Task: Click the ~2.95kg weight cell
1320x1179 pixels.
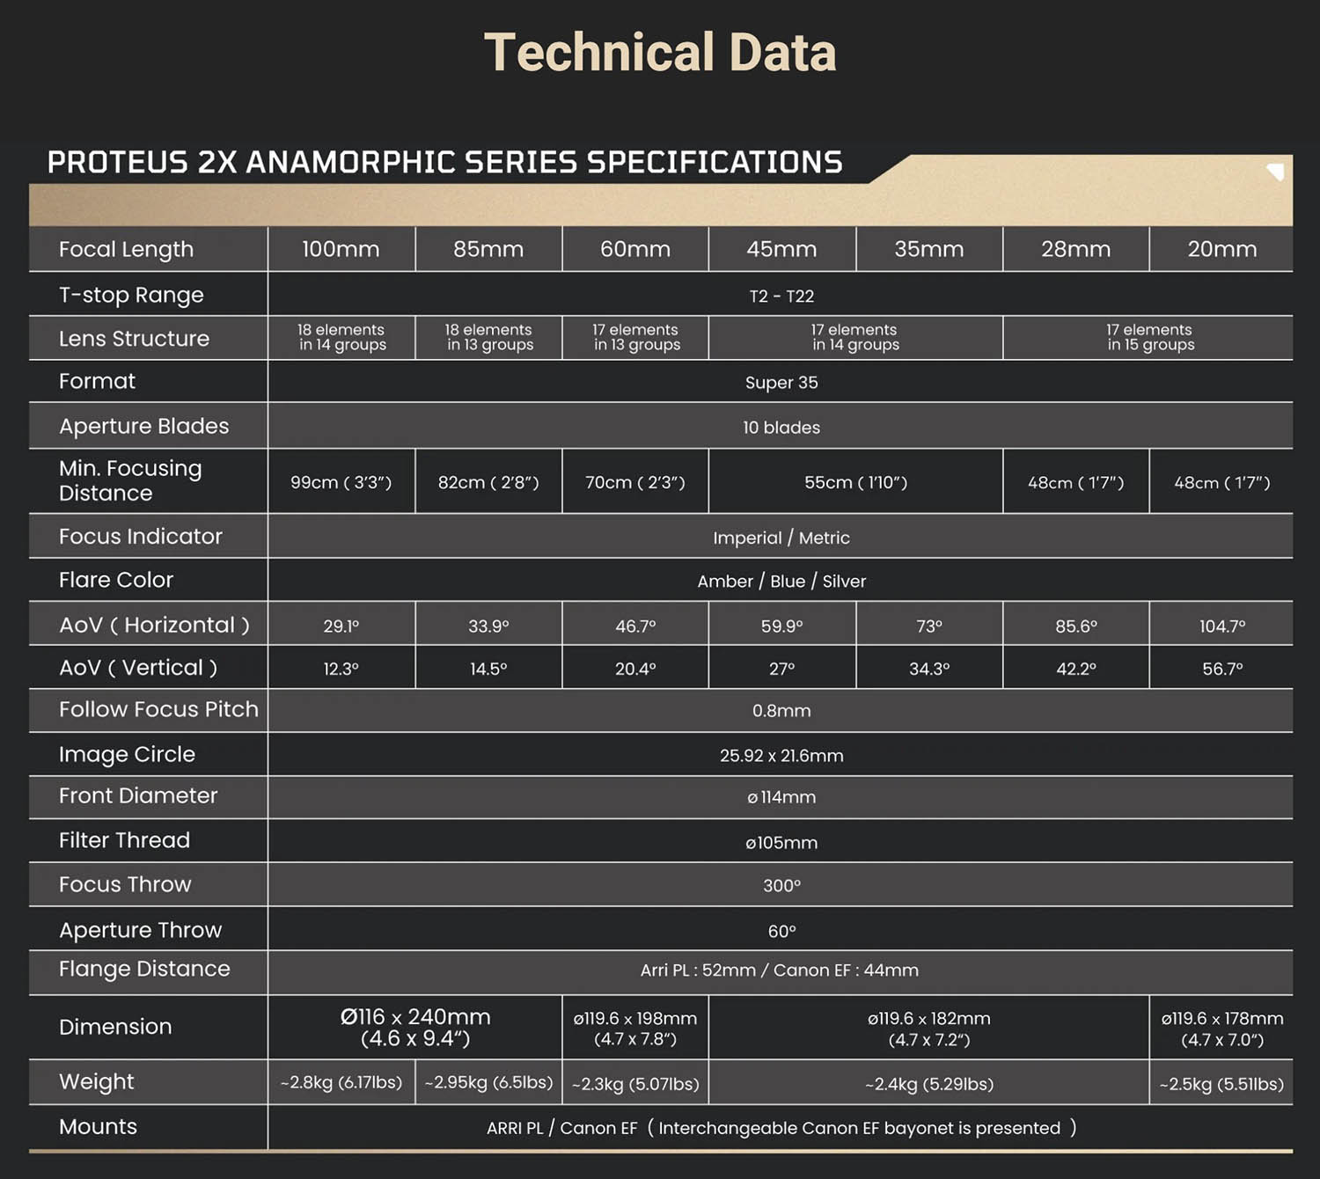Action: 488,1082
